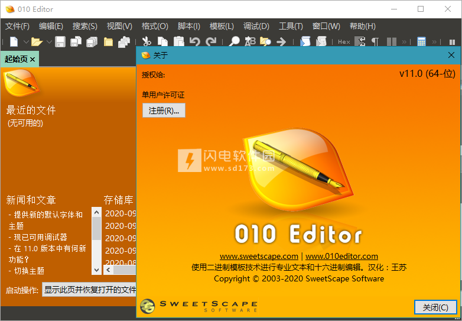Click the Find magnifier icon
Viewport: 462px width, 321px height.
235,42
